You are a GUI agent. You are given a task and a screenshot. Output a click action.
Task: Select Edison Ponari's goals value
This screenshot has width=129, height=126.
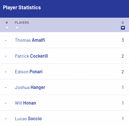click(123, 72)
